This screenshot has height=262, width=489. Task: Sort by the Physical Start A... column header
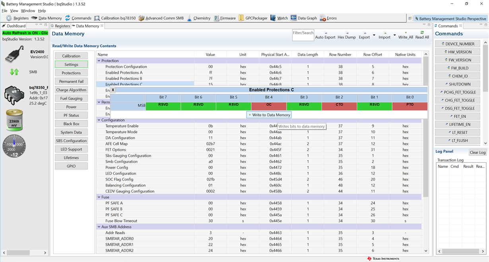pyautogui.click(x=275, y=54)
